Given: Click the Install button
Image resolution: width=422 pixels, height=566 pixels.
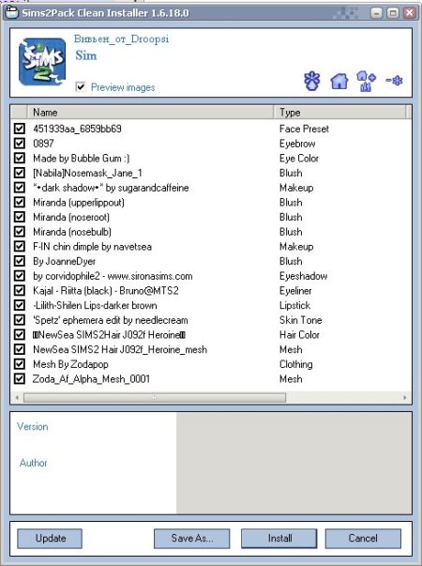Looking at the screenshot, I should [279, 539].
